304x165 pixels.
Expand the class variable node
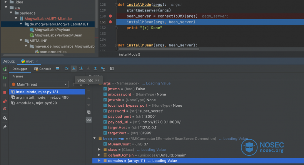pos(99,150)
